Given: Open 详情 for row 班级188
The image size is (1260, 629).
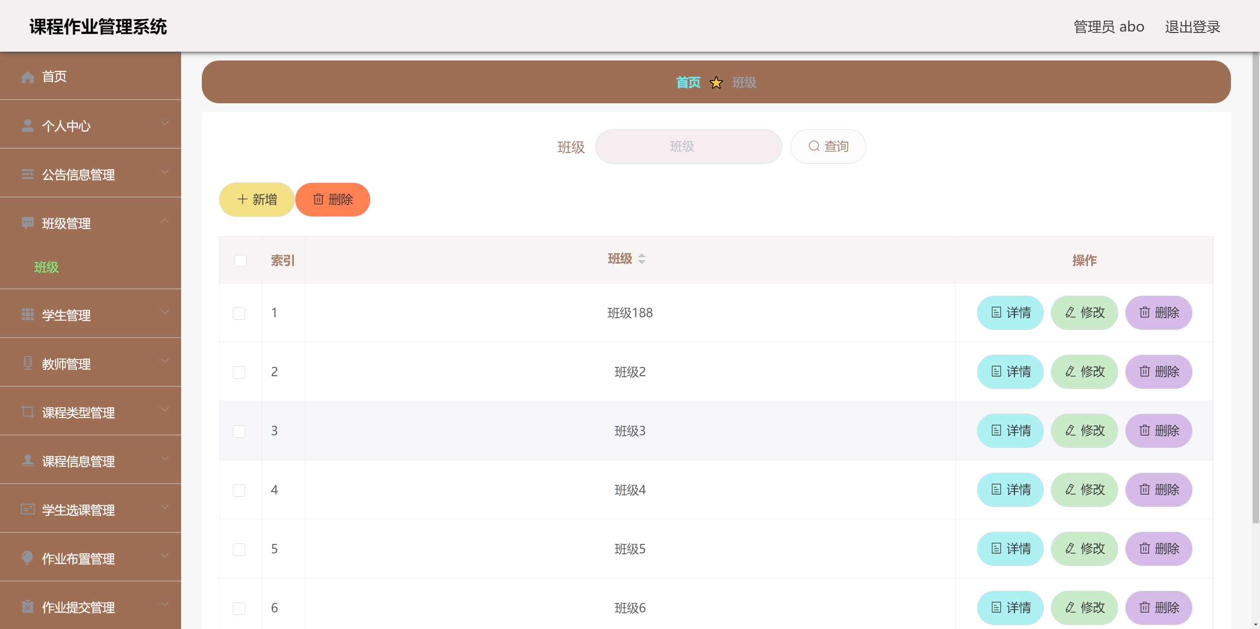Looking at the screenshot, I should (x=1010, y=313).
